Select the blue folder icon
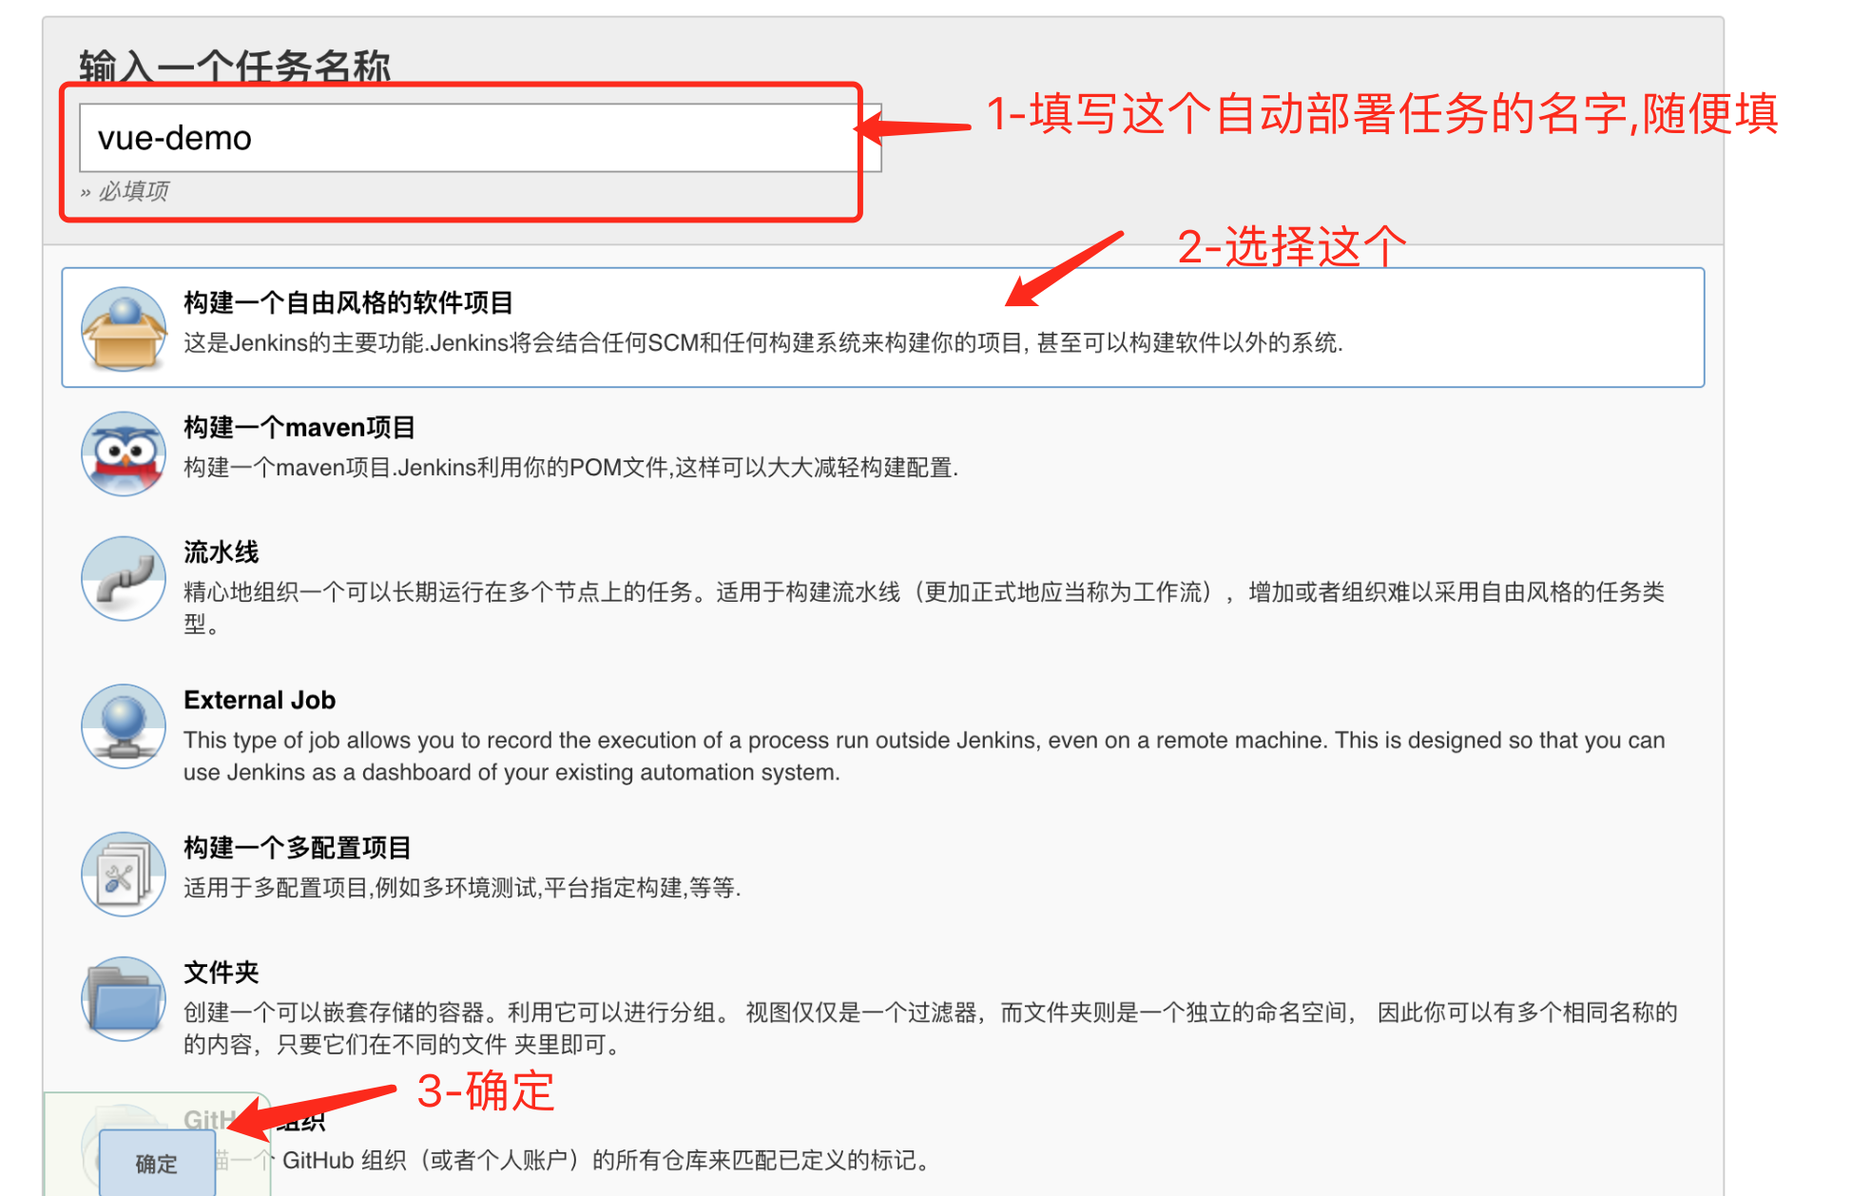This screenshot has width=1871, height=1196. click(124, 998)
